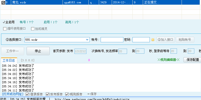The height and width of the screenshot is (100, 201).
Task: Toggle the 全启用 enable-all option
Action: (9, 22)
